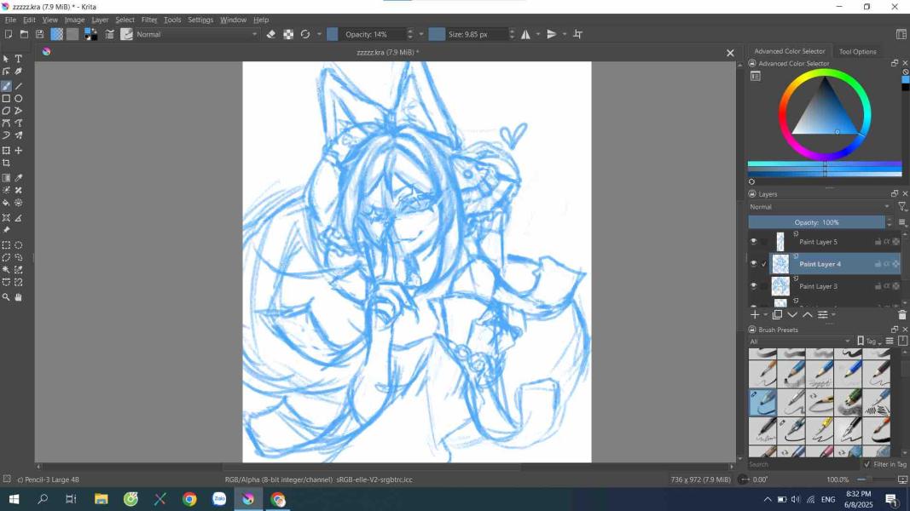
Task: Toggle vertical mirror tool
Action: 552,34
